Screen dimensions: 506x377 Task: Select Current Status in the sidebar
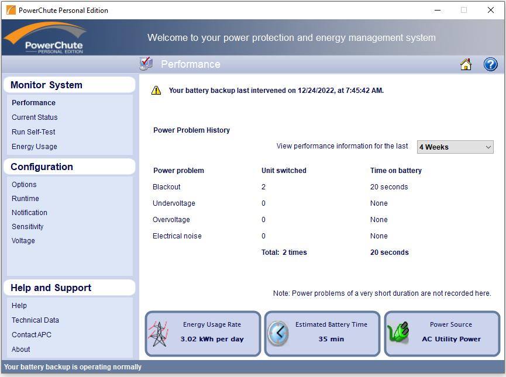(35, 117)
